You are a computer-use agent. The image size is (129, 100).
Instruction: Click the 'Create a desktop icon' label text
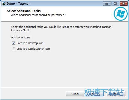(x=30, y=43)
